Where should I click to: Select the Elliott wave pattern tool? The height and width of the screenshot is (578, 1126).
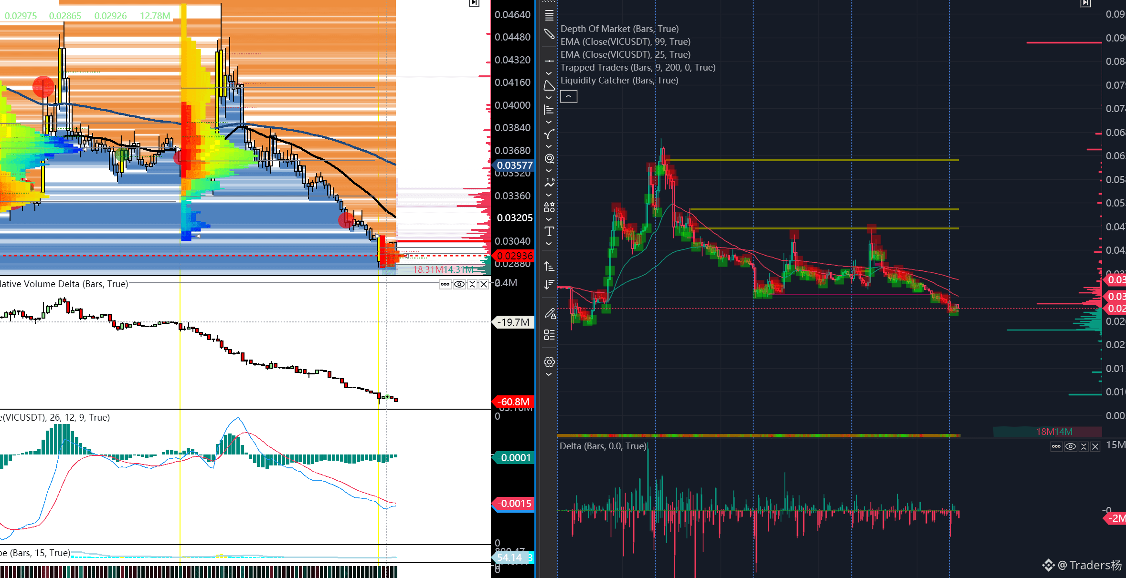coord(549,183)
